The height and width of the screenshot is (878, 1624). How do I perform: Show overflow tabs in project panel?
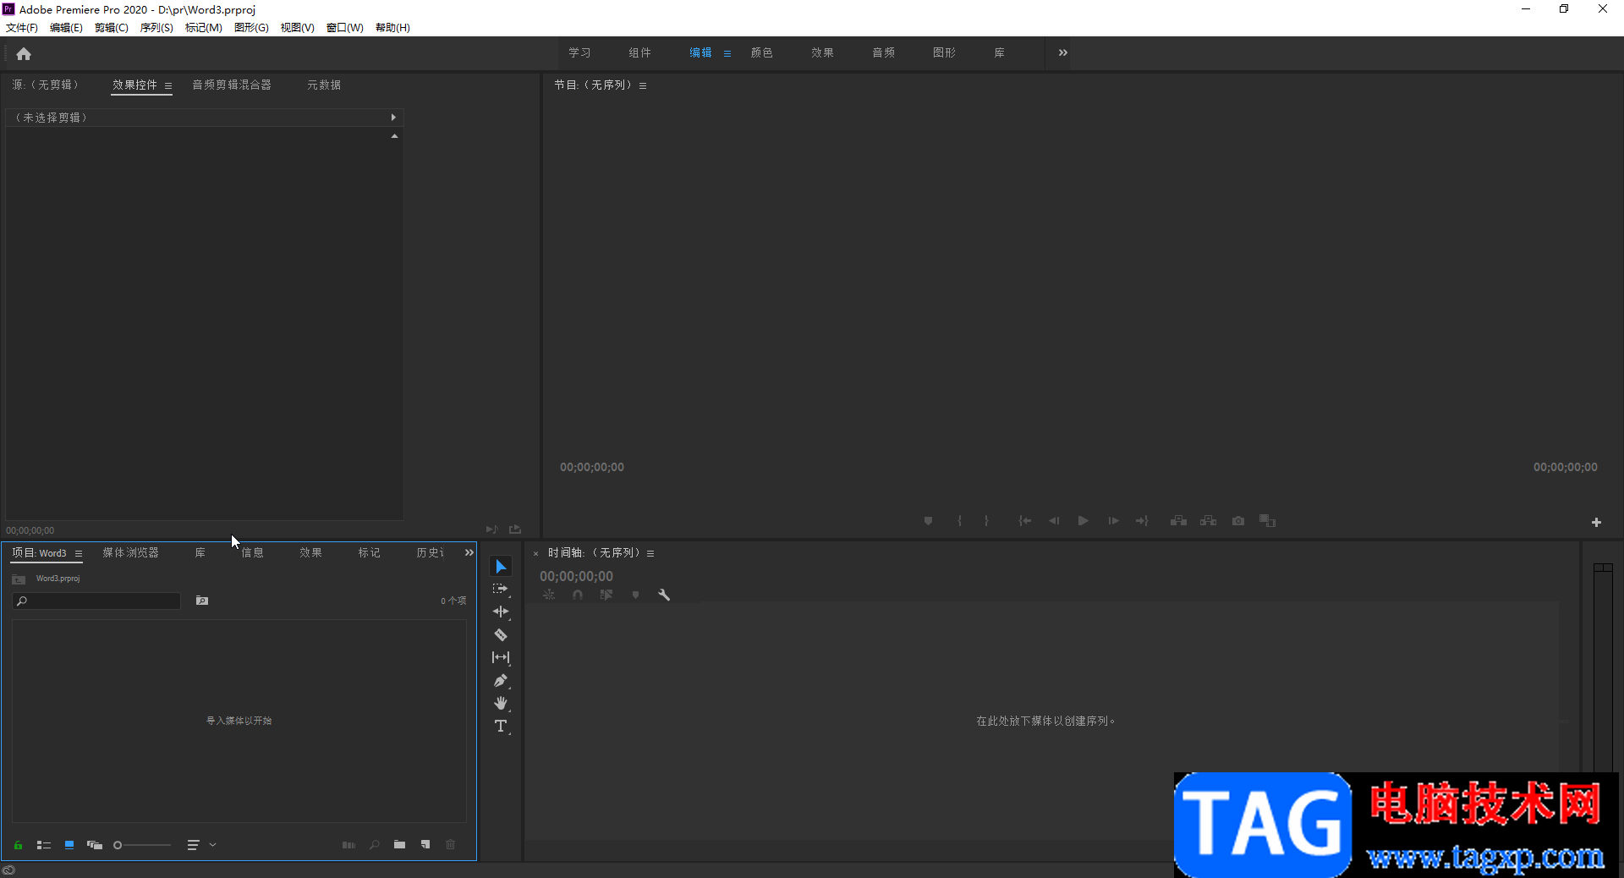tap(469, 552)
